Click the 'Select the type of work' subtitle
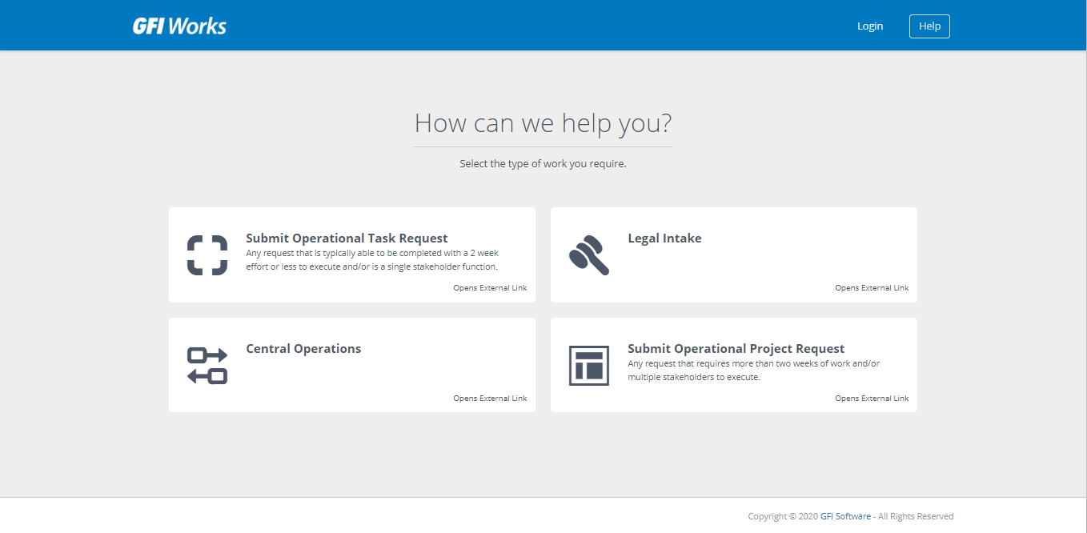Image resolution: width=1087 pixels, height=533 pixels. click(x=543, y=164)
